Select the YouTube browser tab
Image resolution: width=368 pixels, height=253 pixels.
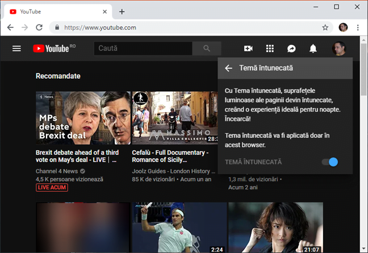pyautogui.click(x=58, y=11)
